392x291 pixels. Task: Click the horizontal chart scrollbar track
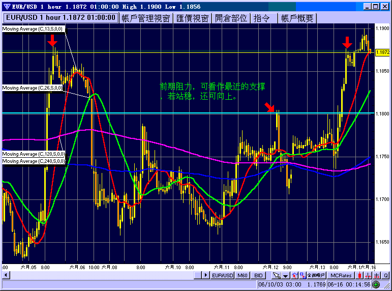[102, 276]
